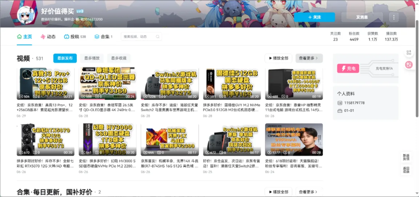Expand 查看更多 in the 视频 section
Screen dimensions: 419x197
(309, 58)
